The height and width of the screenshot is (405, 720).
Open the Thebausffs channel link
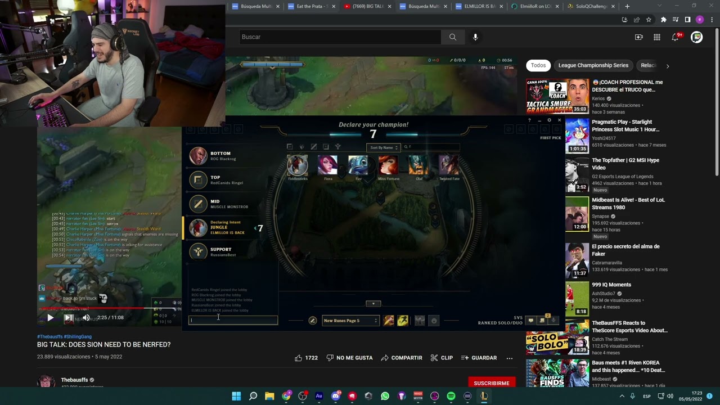pos(74,380)
